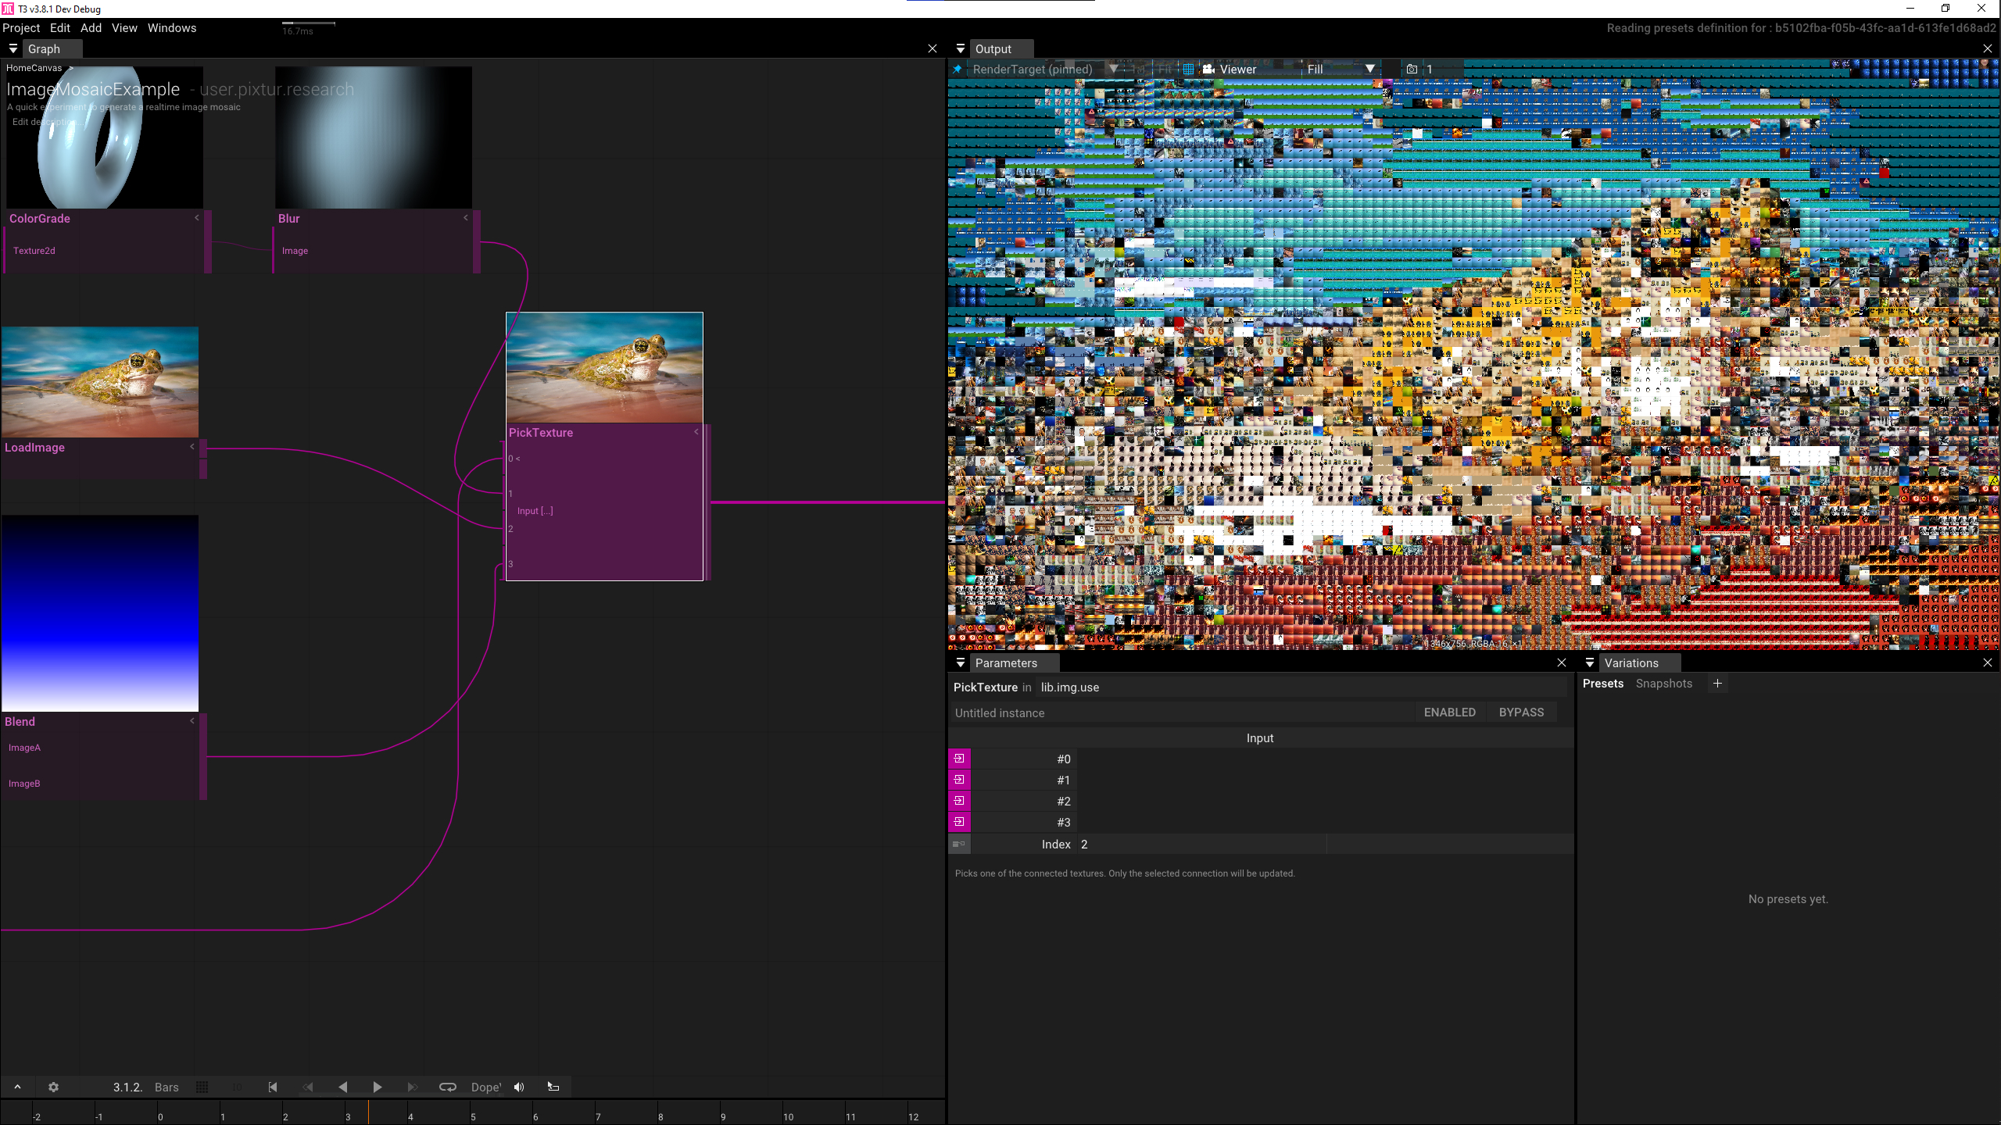
Task: Click the input connection icon for #0
Action: click(959, 759)
